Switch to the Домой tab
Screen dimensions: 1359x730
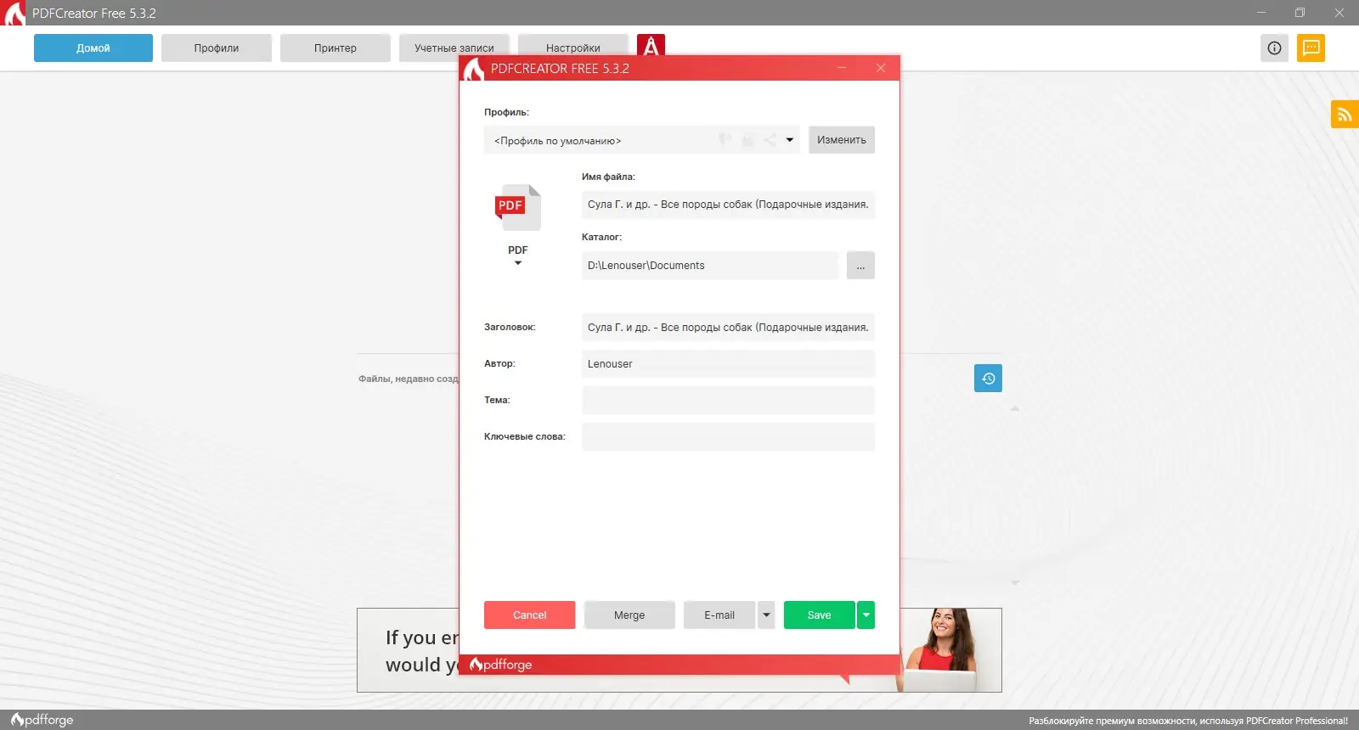(93, 48)
